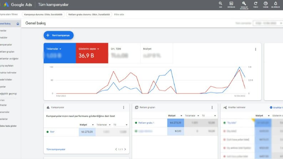Open the reports (Raporlar) chart icon
The height and width of the screenshot is (159, 283).
click(x=231, y=4)
